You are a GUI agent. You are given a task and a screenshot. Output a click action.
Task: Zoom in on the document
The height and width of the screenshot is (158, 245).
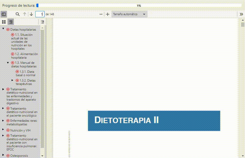click(x=108, y=14)
